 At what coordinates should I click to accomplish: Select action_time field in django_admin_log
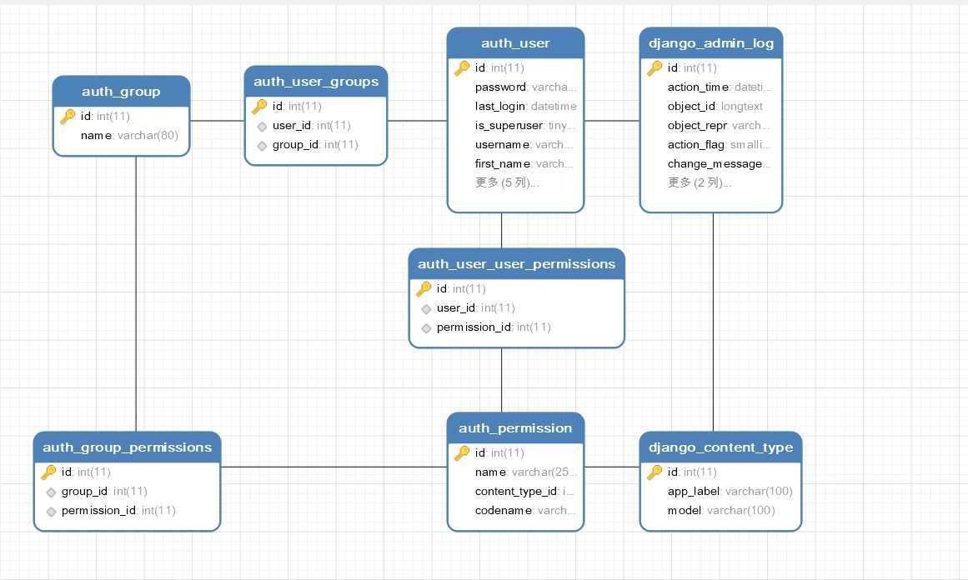(720, 87)
